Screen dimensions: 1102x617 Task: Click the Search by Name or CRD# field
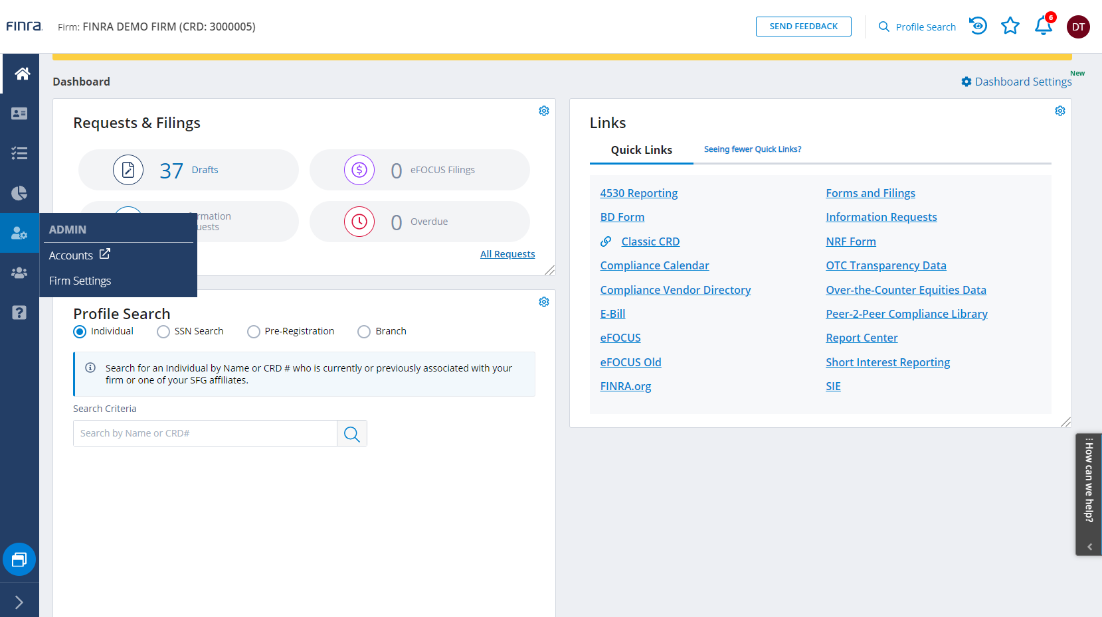tap(205, 434)
